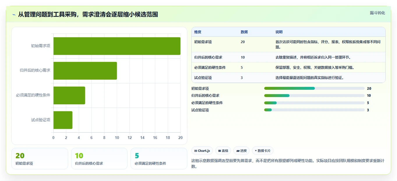
Task: Click the data card showing 20 初始需求项
Action: click(x=40, y=159)
